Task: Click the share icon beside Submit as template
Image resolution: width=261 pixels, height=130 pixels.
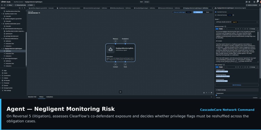Action: tap(260, 5)
